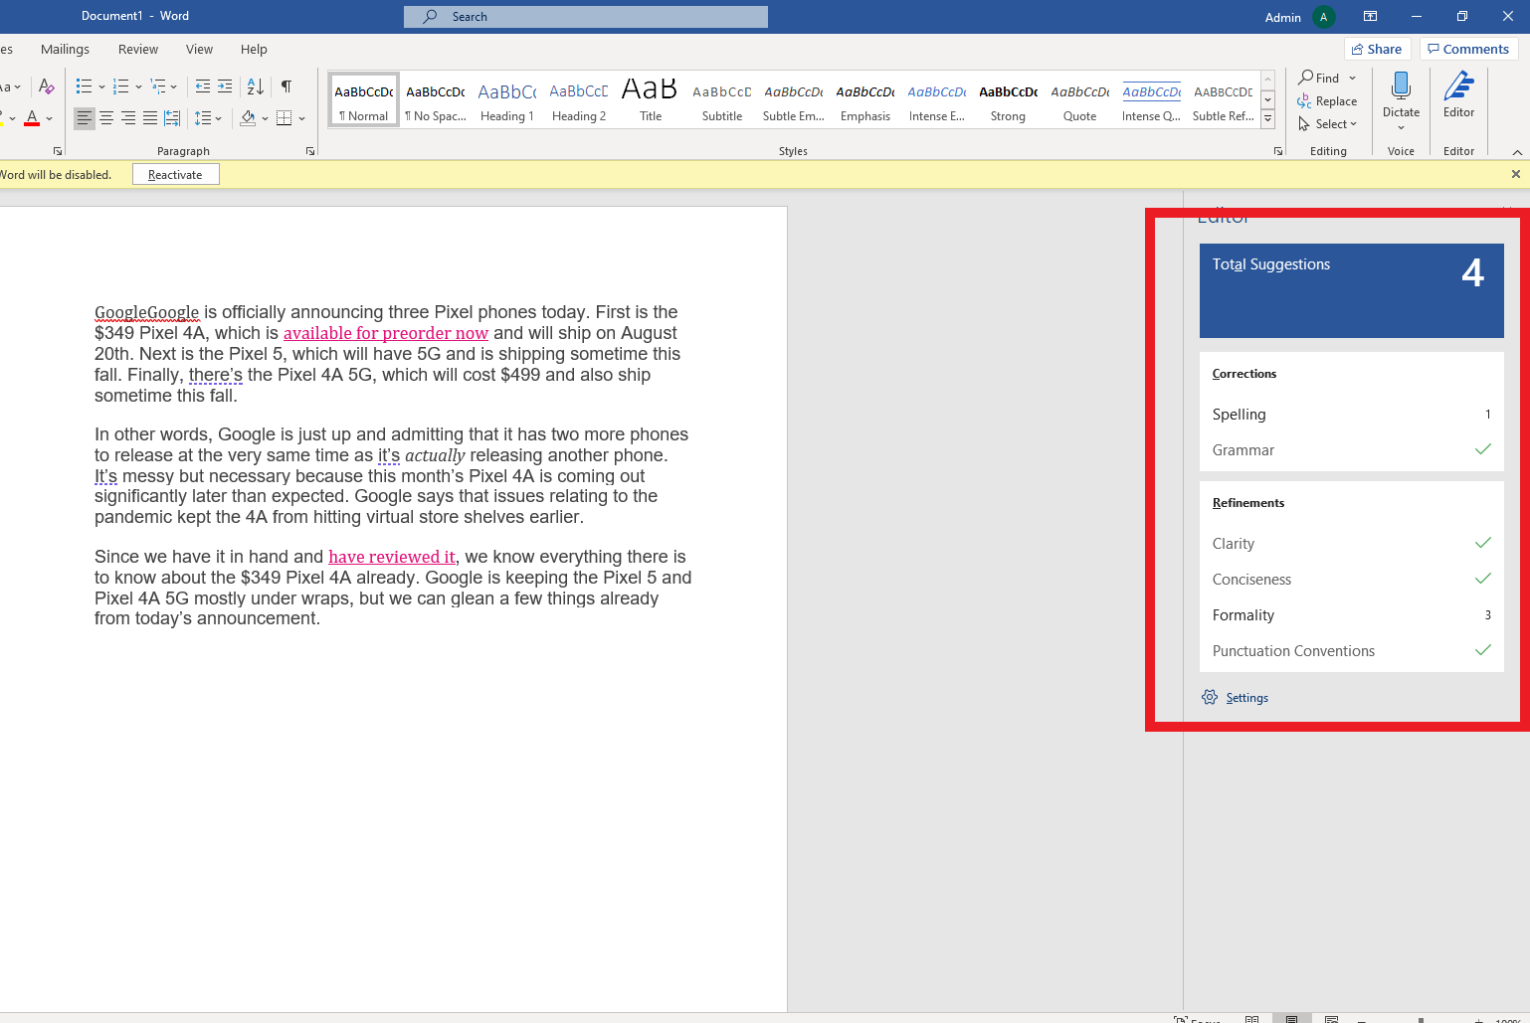Switch to the Mailings tab
The image size is (1530, 1023).
pos(65,50)
